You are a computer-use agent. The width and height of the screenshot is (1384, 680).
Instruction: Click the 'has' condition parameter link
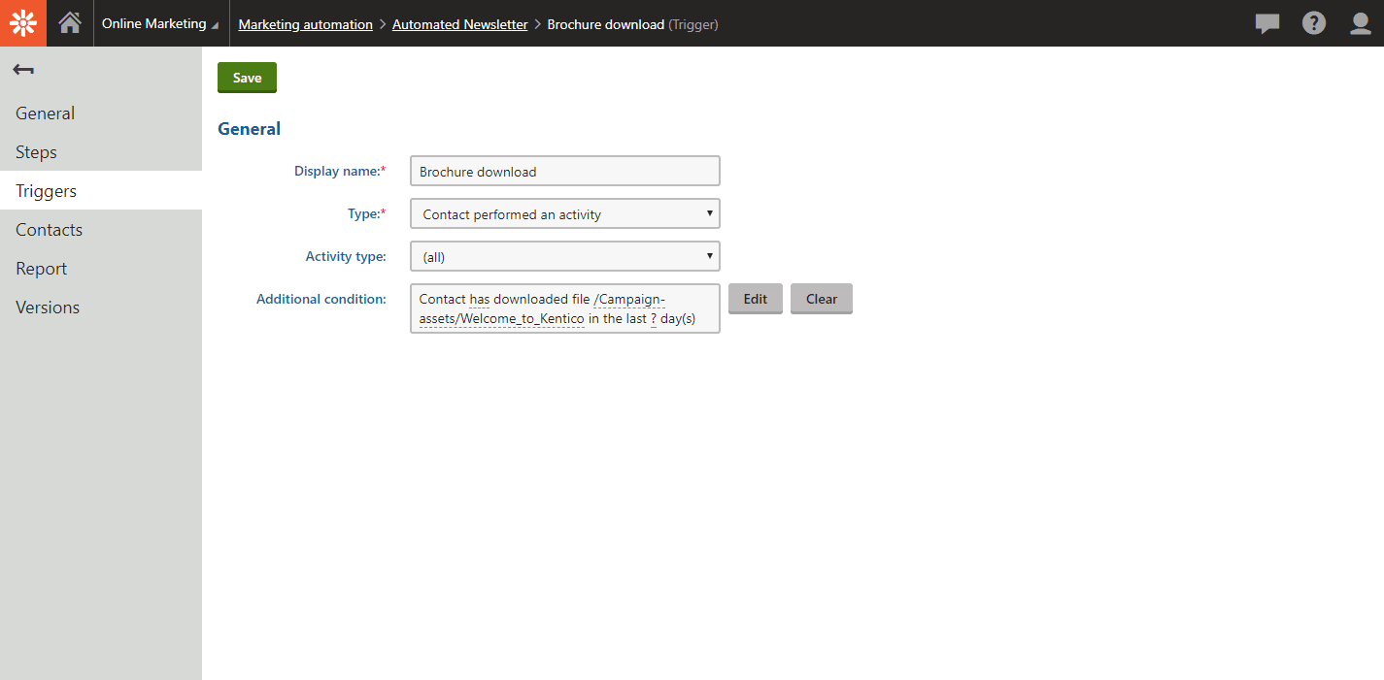click(x=480, y=299)
